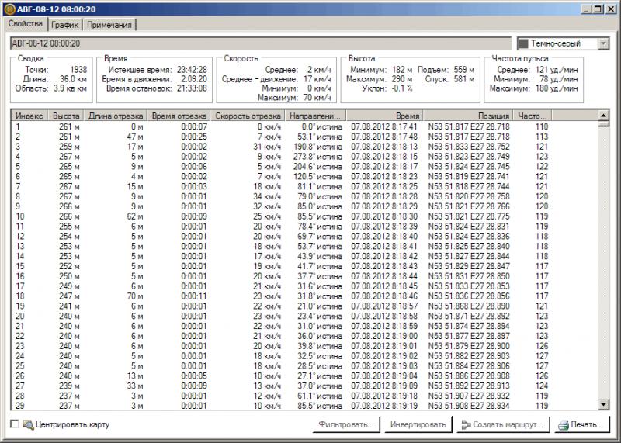The image size is (621, 443).
Task: Click direction value 273.8° истина
Action: (317, 157)
